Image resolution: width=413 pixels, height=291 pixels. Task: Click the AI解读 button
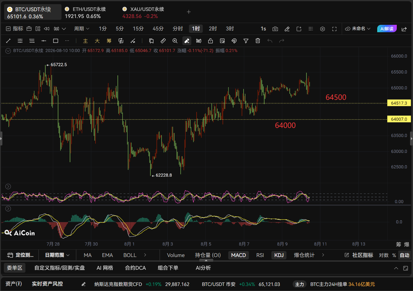pyautogui.click(x=387, y=29)
